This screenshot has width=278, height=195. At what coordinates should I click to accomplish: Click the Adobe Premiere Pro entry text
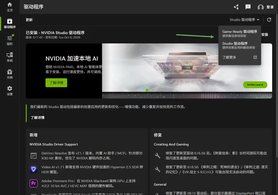click(89, 183)
